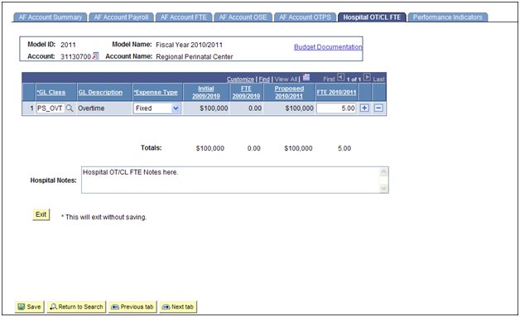Open the Performance Indicators tab
This screenshot has height=317, width=520.
tap(447, 17)
